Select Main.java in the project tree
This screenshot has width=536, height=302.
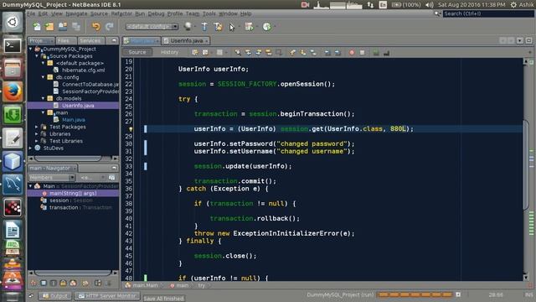point(74,120)
